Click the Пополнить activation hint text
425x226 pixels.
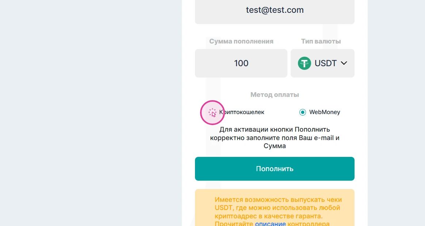pyautogui.click(x=275, y=138)
